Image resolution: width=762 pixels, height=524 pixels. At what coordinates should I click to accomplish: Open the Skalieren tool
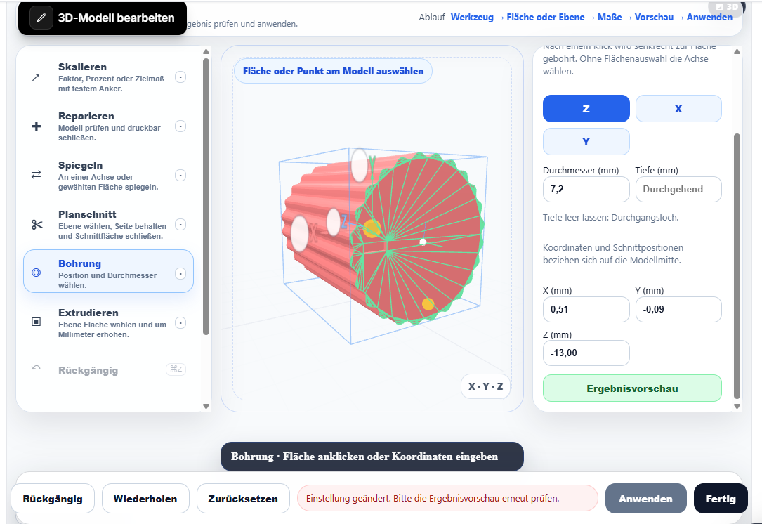pos(108,77)
